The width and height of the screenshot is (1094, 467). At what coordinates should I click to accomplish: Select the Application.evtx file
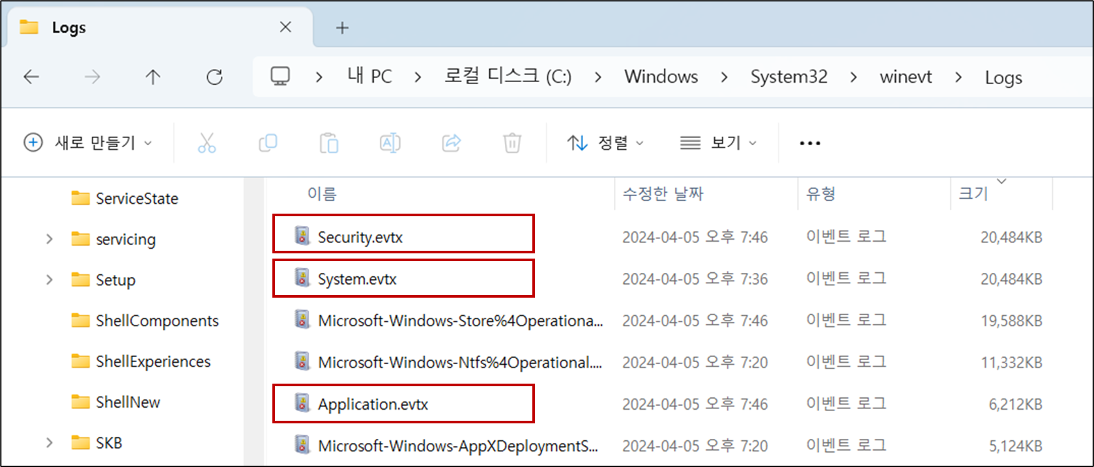[373, 404]
